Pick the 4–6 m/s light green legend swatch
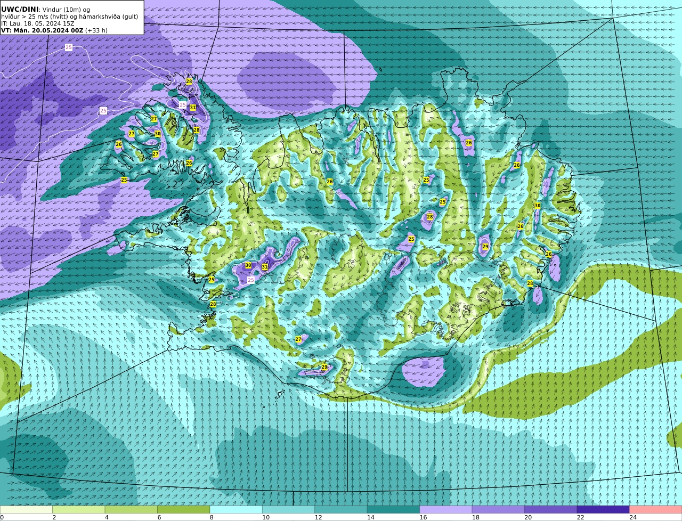 coord(131,510)
